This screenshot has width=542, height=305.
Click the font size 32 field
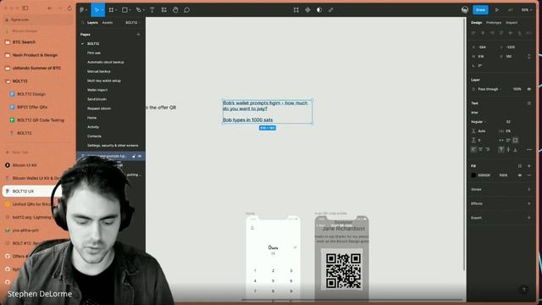(x=508, y=122)
